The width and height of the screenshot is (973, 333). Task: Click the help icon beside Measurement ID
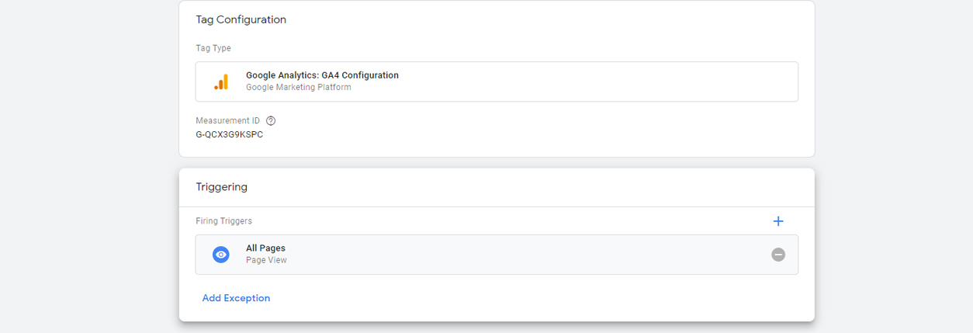(x=271, y=121)
